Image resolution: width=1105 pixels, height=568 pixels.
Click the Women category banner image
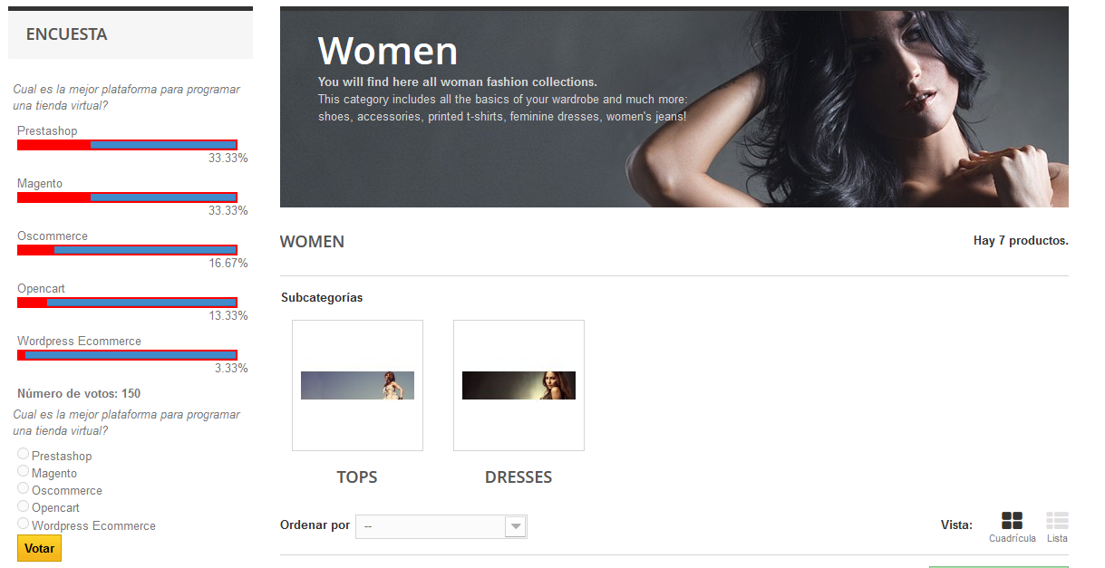pyautogui.click(x=674, y=107)
